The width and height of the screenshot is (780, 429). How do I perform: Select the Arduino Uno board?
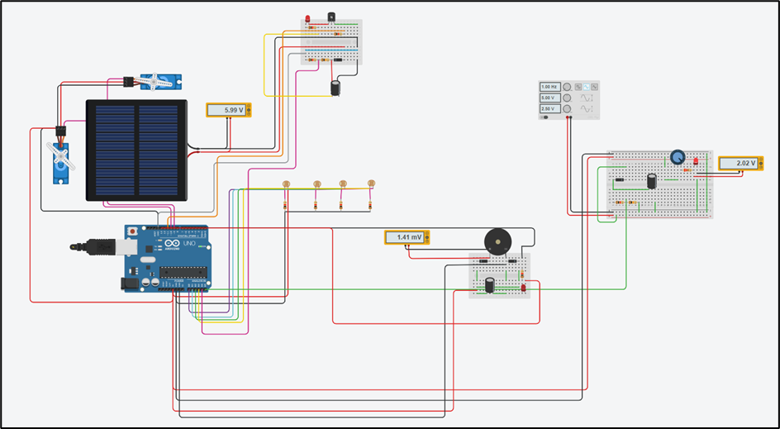[x=168, y=258]
